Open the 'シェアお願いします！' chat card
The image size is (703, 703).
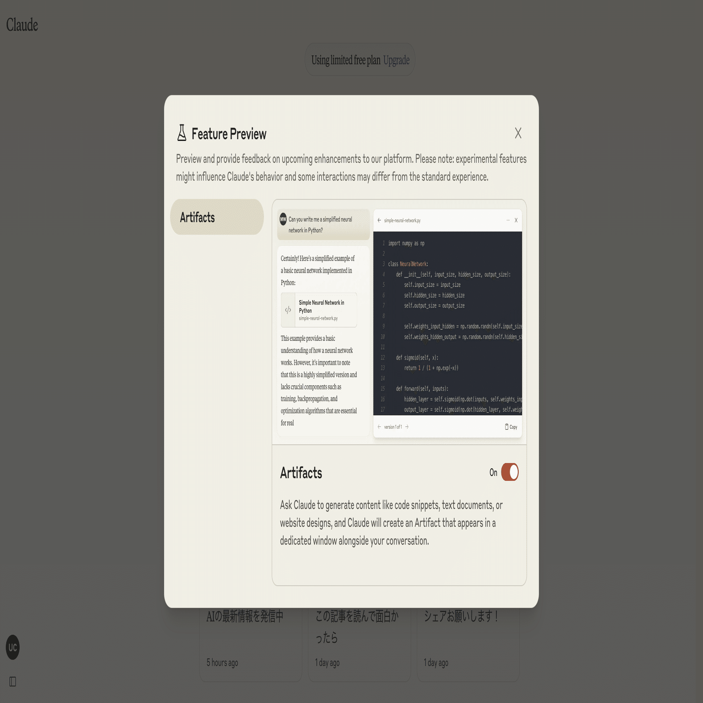point(468,645)
